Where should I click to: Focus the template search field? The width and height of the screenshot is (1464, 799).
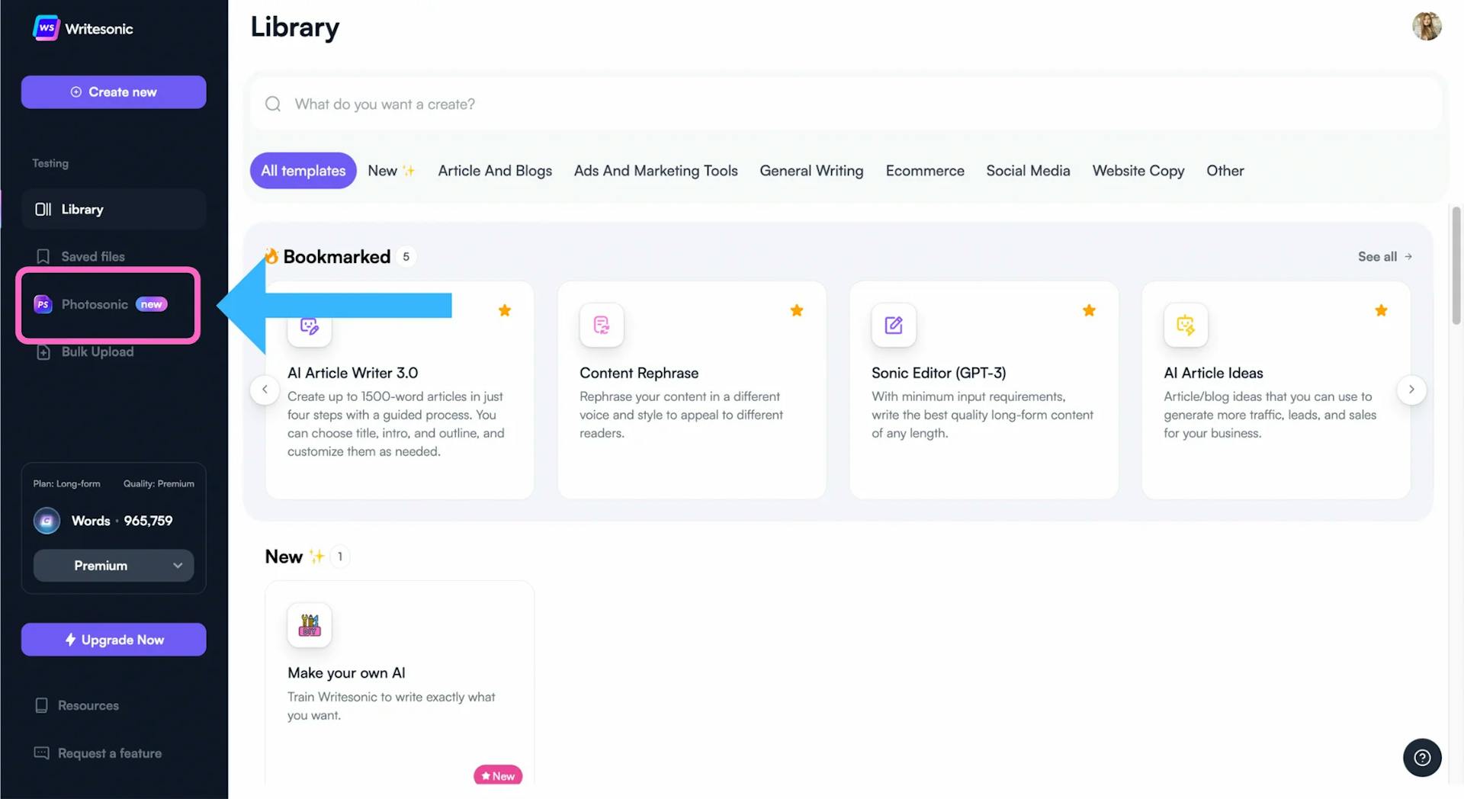tap(839, 104)
